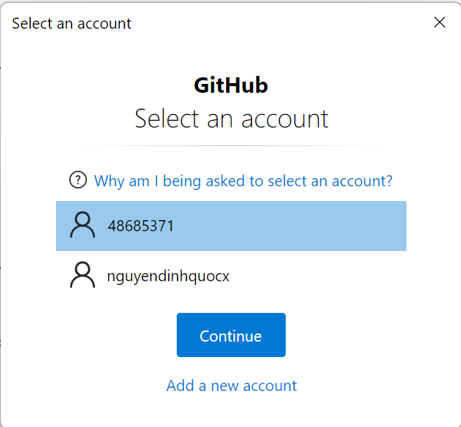Click the blank area below Add a new account
Screen dimensions: 461x427
231,409
